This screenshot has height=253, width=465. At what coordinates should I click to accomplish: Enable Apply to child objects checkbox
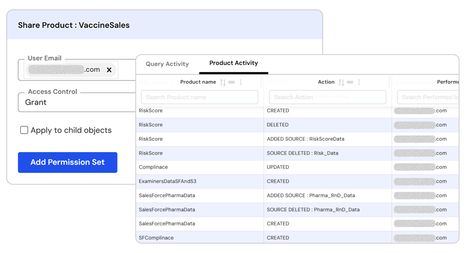point(24,130)
